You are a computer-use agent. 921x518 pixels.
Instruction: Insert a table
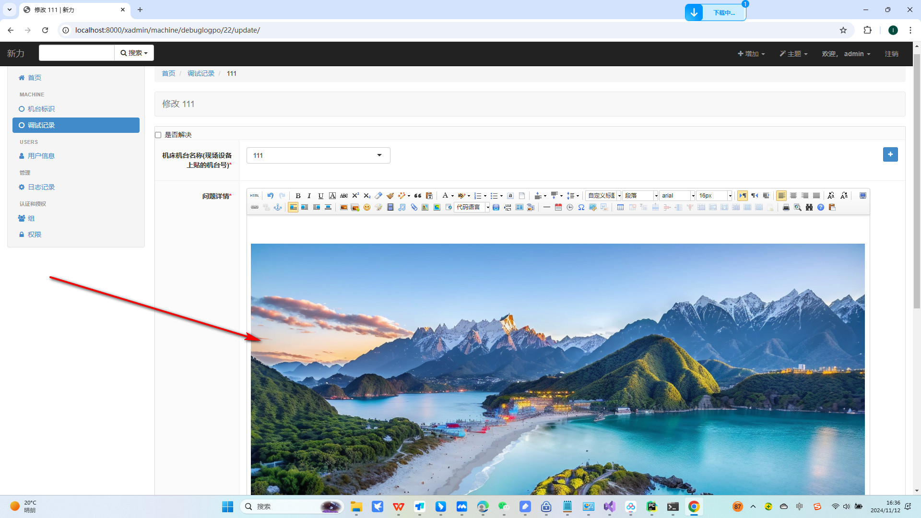pyautogui.click(x=620, y=207)
